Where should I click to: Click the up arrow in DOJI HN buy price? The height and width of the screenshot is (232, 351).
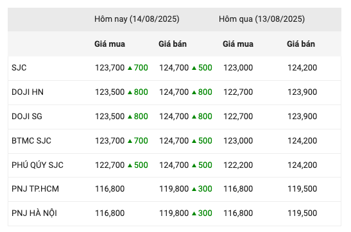[130, 92]
